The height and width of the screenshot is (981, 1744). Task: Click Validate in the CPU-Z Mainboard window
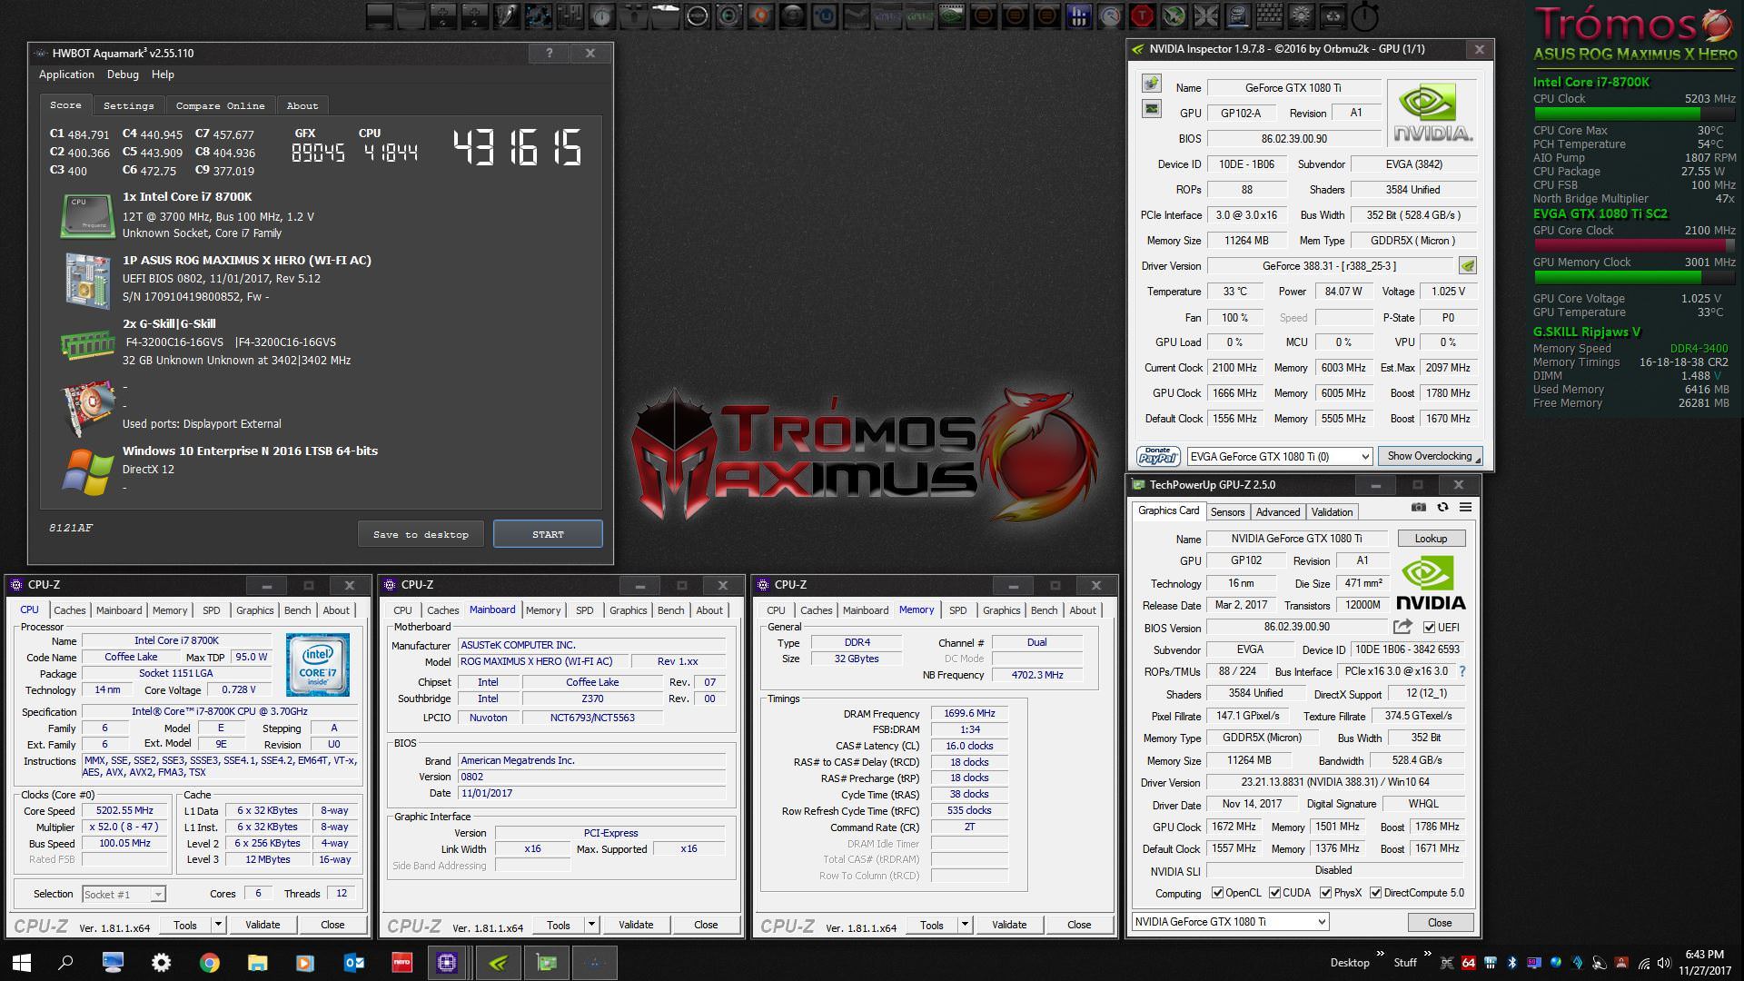click(x=636, y=925)
